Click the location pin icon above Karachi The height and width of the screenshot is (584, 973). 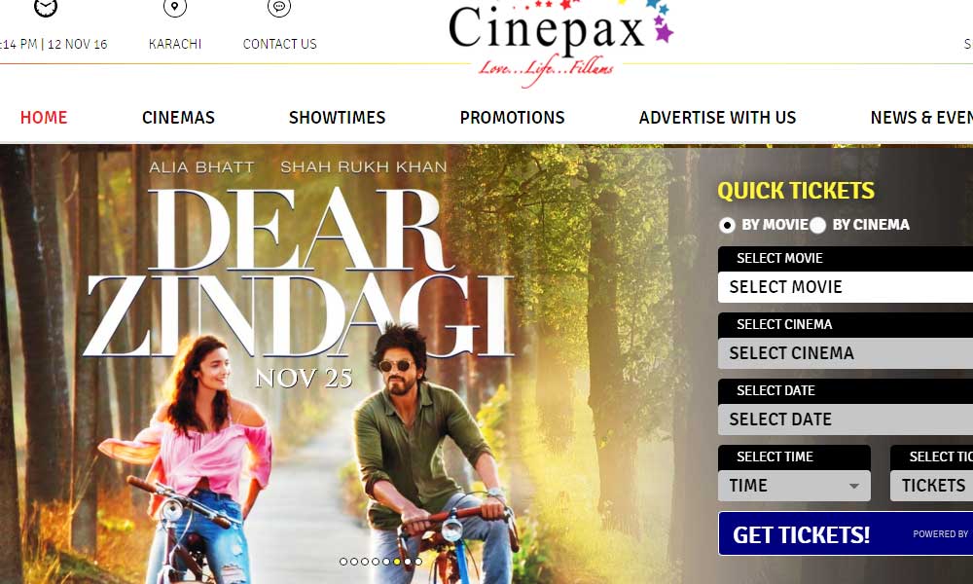coord(175,7)
